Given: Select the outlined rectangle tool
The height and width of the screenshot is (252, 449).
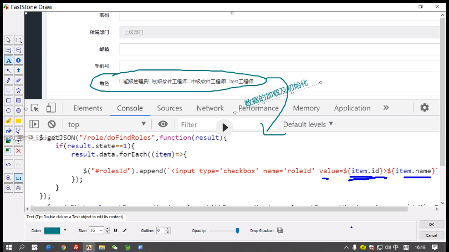Looking at the screenshot, I should tap(8, 100).
